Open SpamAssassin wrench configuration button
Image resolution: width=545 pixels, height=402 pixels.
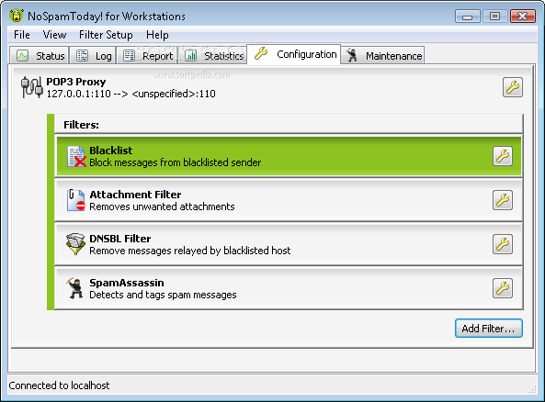click(502, 288)
